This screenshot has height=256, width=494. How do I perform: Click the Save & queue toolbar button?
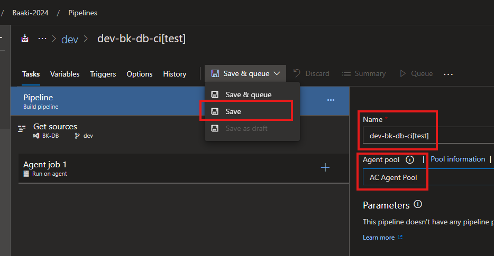(245, 73)
